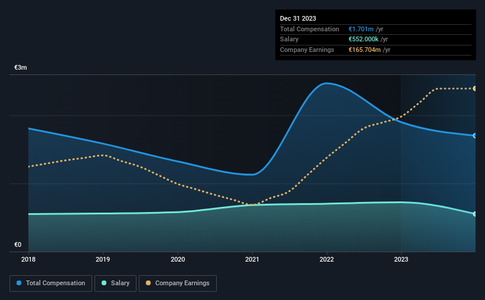Click the orange Company Earnings legend dot
The image size is (485, 300).
coord(148,283)
